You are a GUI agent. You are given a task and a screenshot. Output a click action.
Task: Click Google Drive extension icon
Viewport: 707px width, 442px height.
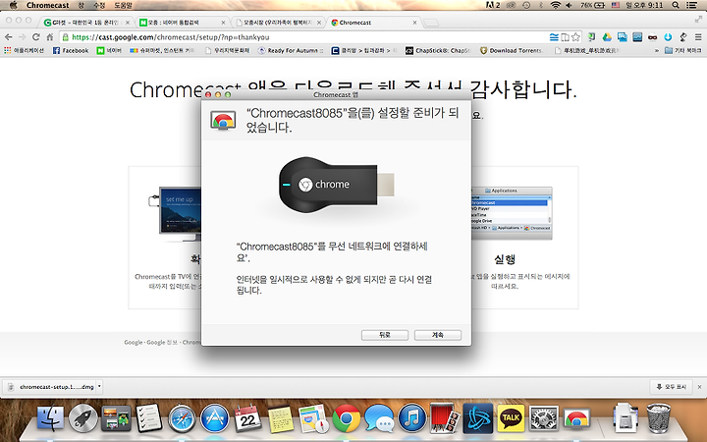click(607, 37)
